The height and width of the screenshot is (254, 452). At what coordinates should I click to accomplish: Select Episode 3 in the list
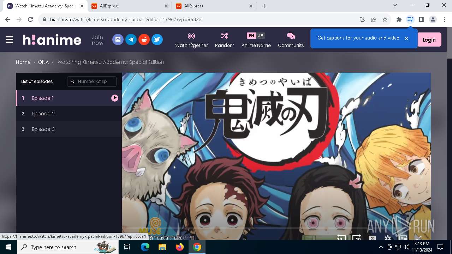(69, 129)
